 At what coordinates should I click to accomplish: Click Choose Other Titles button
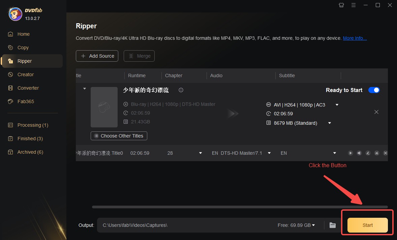pos(119,136)
